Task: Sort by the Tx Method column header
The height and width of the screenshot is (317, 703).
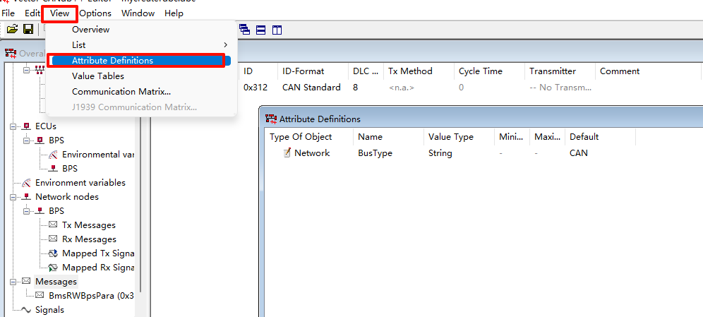Action: [419, 71]
